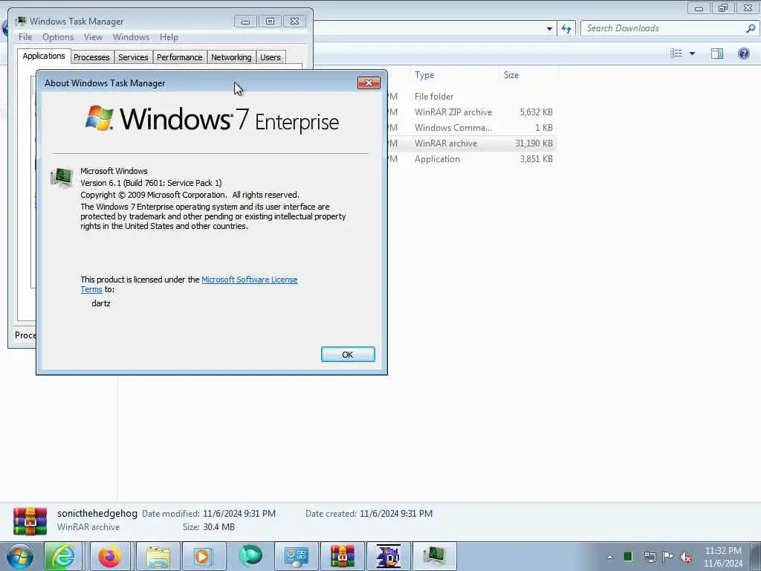The image size is (761, 571).
Task: Open the network tray icon
Action: [650, 557]
